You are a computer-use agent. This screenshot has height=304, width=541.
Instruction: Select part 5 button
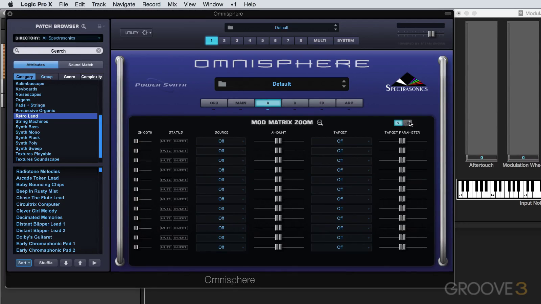tap(262, 41)
